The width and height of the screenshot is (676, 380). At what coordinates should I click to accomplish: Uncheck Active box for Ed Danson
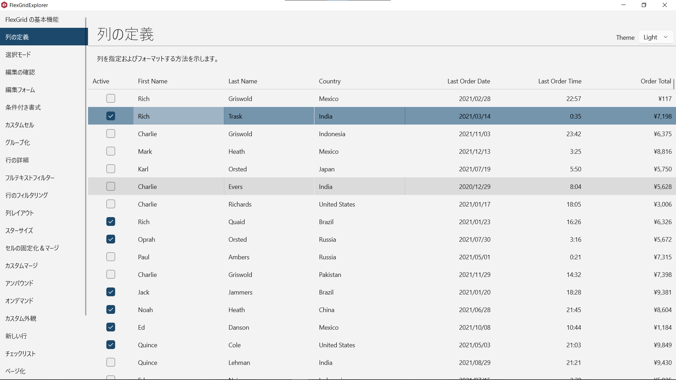coord(111,327)
